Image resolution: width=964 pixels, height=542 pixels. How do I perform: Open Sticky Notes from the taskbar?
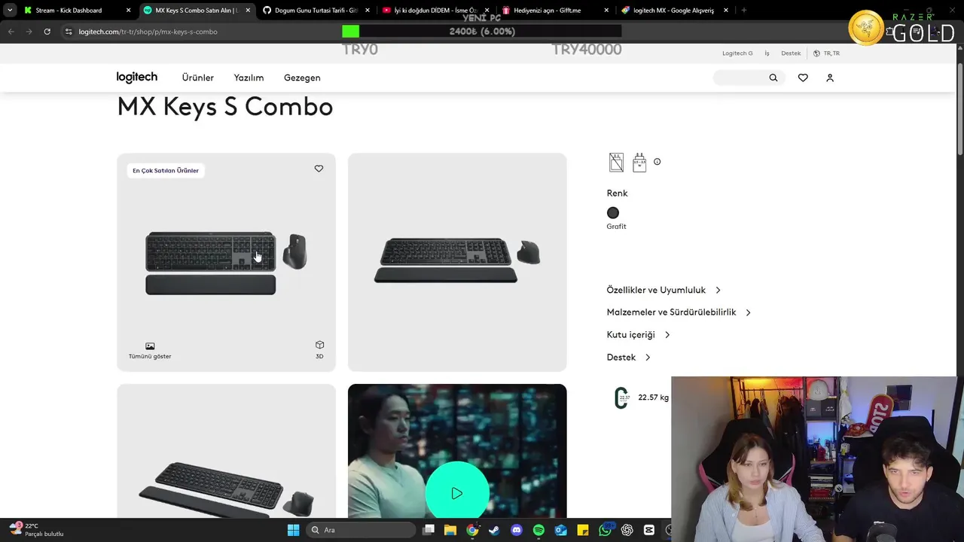point(583,530)
